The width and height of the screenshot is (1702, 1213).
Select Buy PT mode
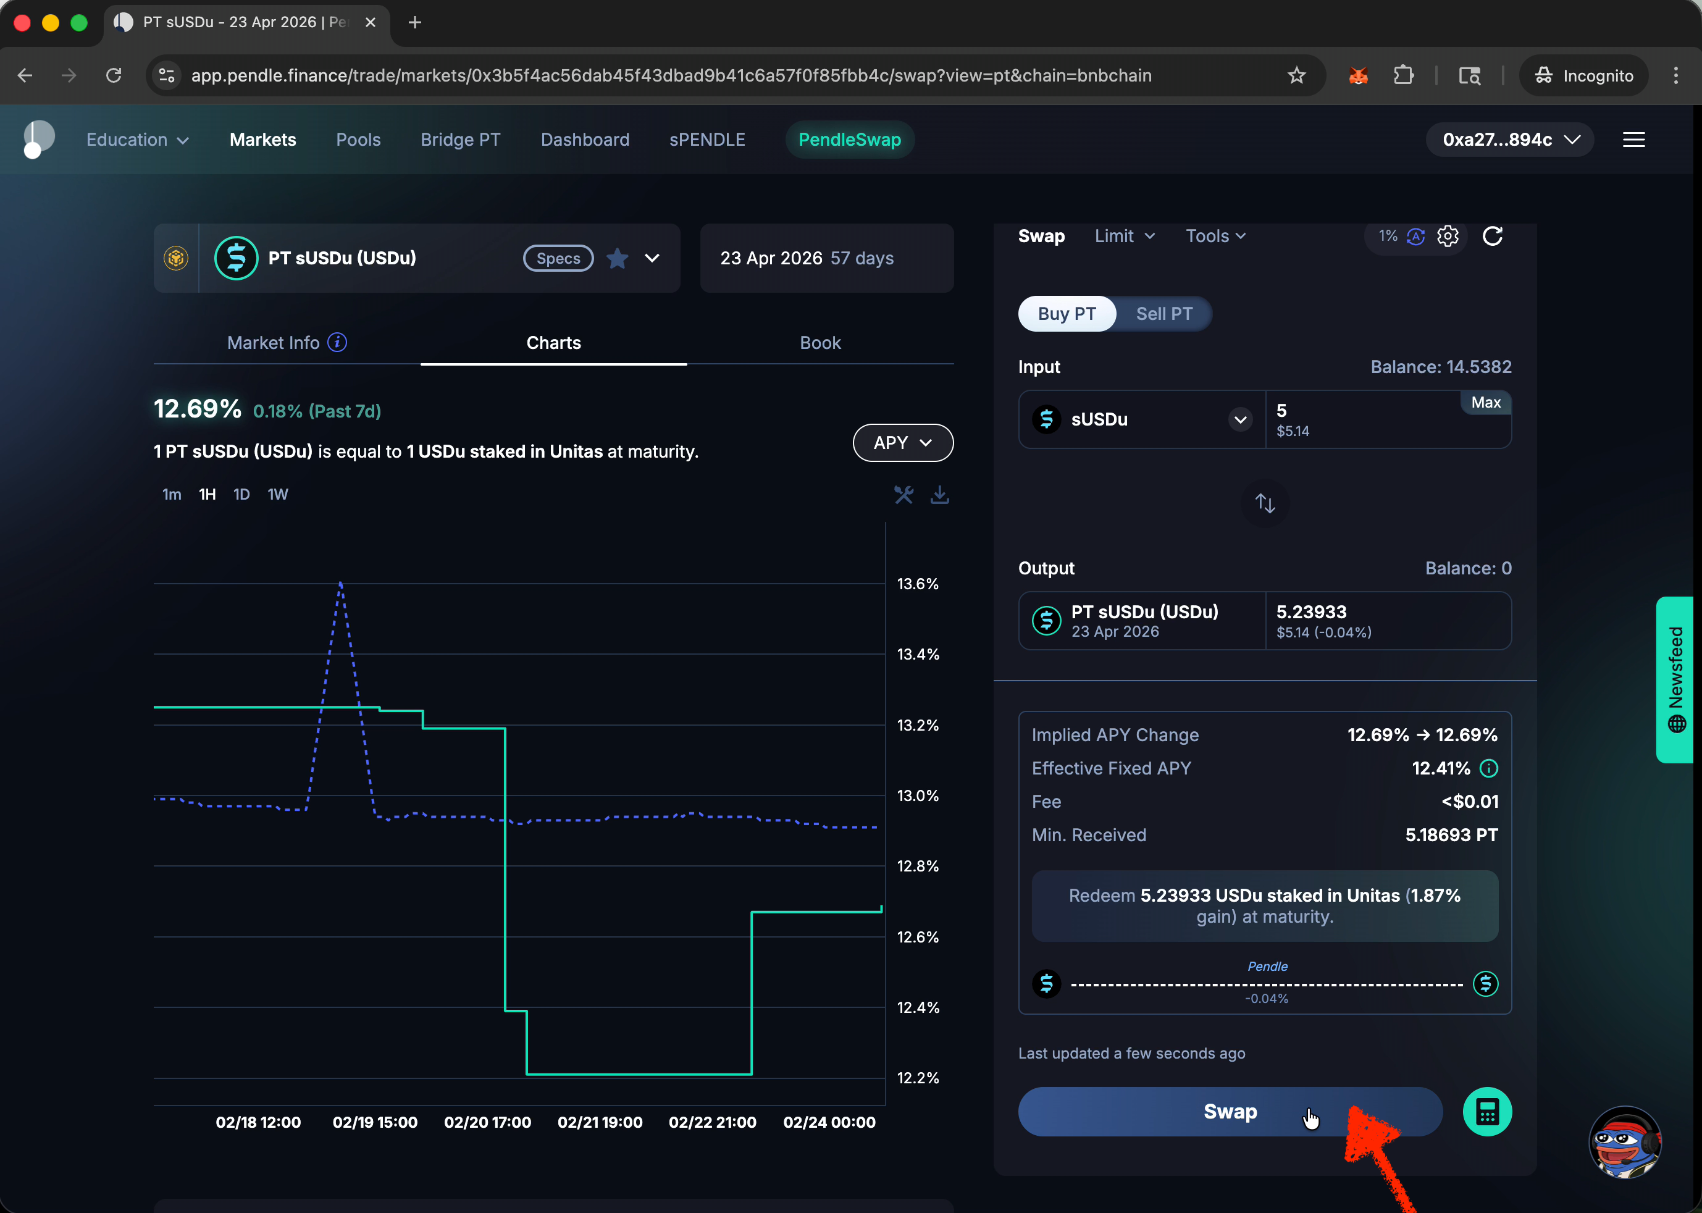point(1067,314)
